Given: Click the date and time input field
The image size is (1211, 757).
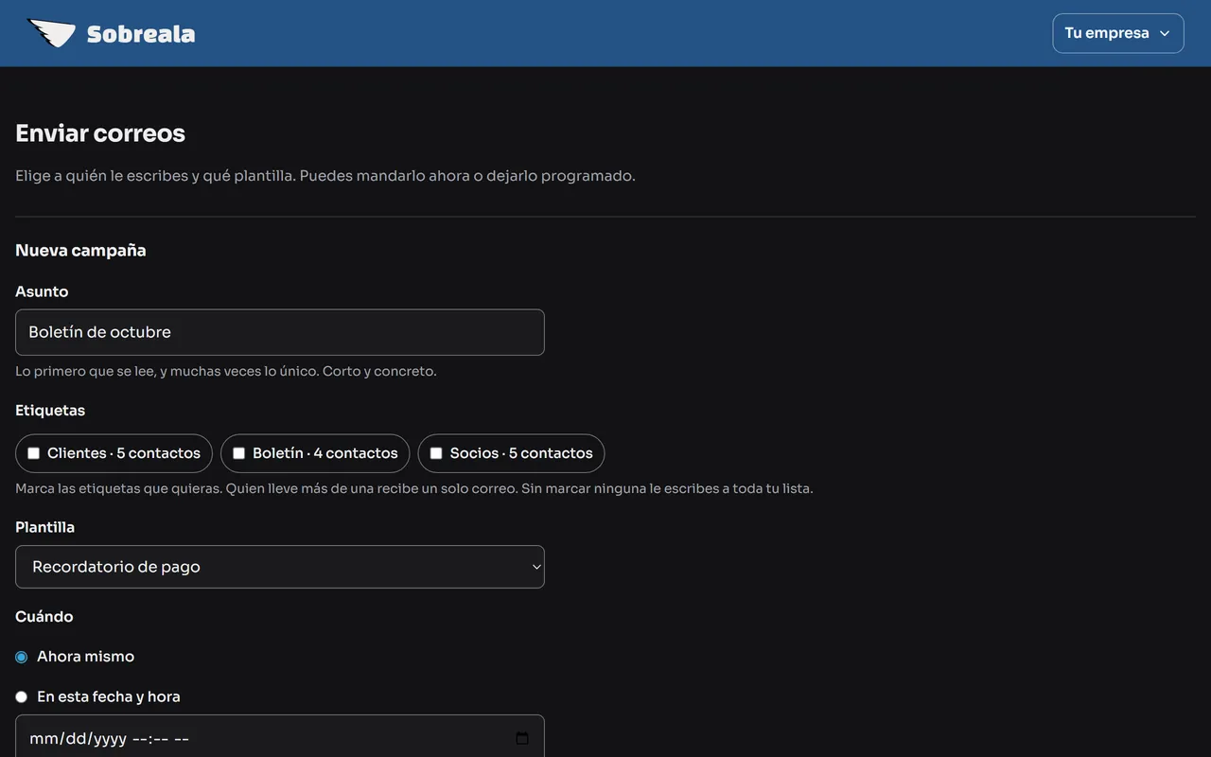Looking at the screenshot, I should point(280,738).
